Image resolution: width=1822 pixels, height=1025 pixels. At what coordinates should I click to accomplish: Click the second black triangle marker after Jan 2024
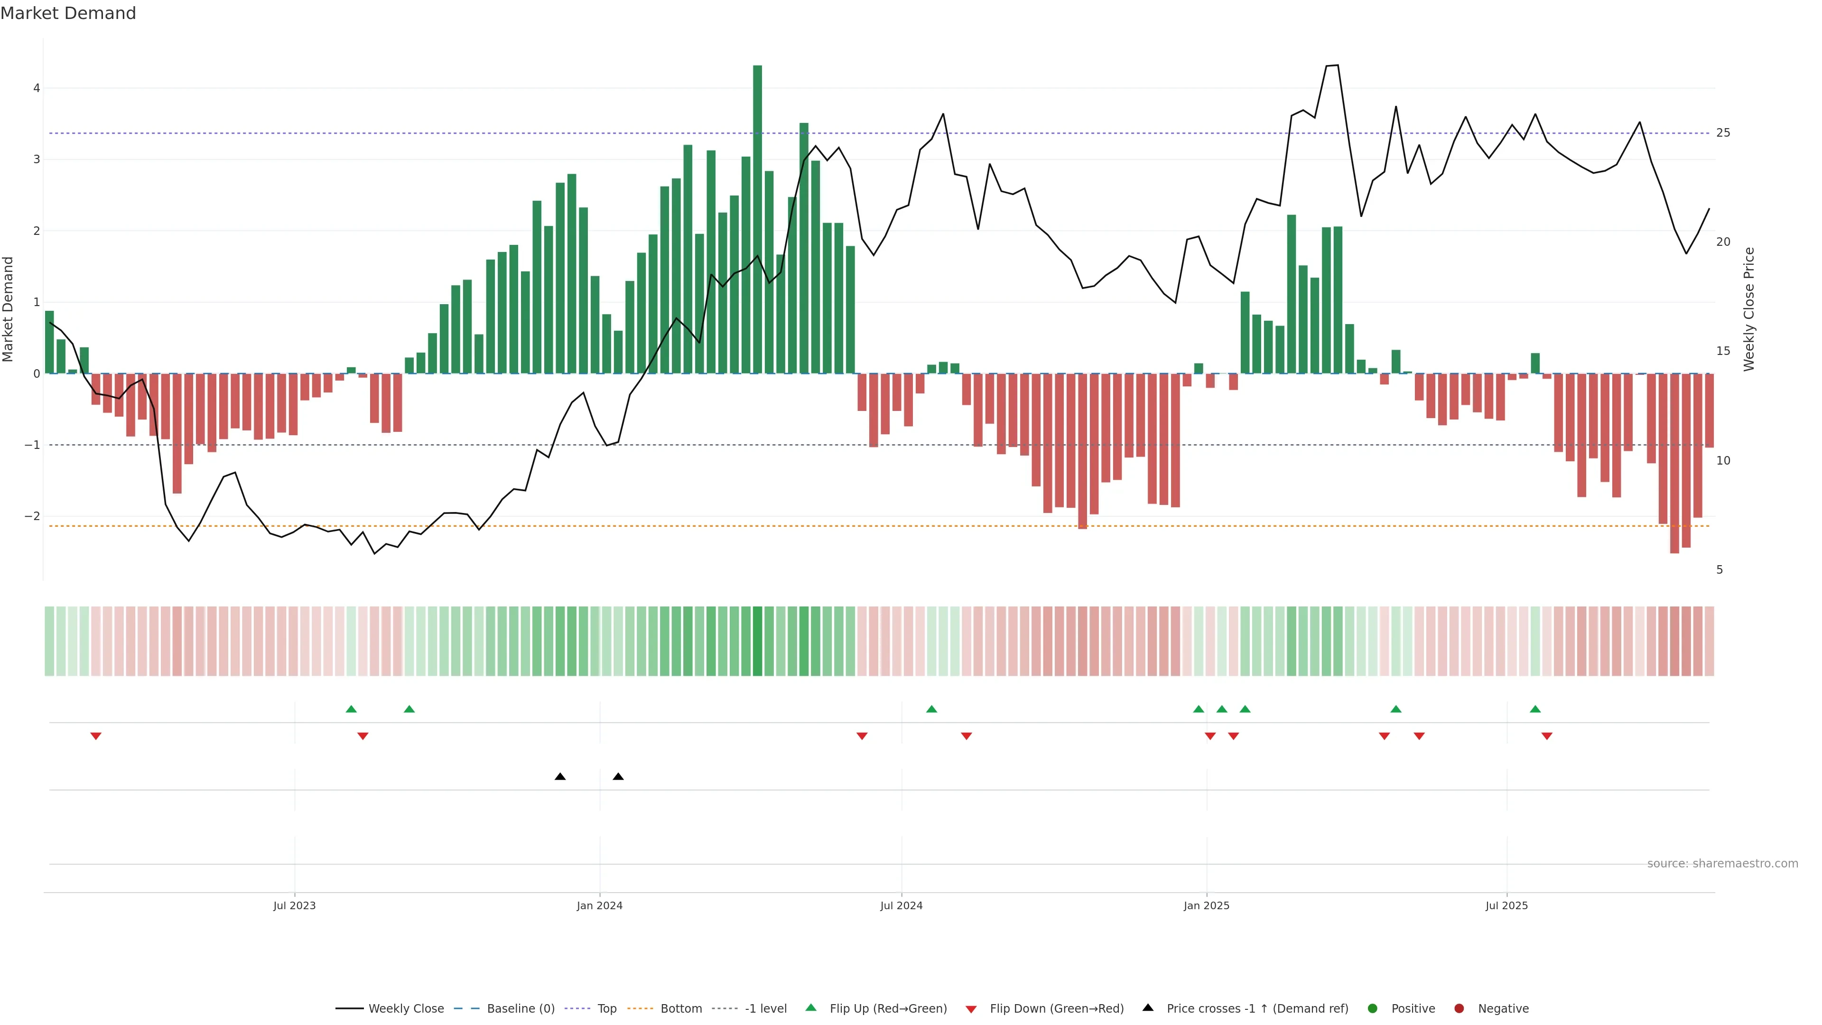[x=618, y=777]
